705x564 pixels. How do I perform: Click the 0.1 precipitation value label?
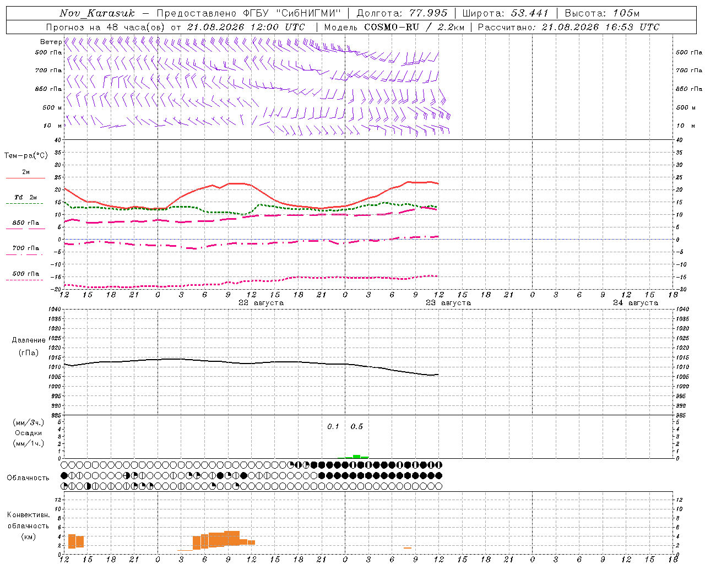pos(333,426)
